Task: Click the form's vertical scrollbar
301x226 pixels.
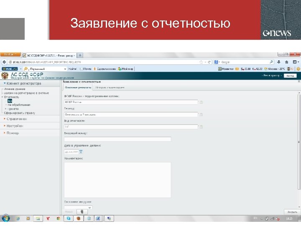Action: point(299,142)
